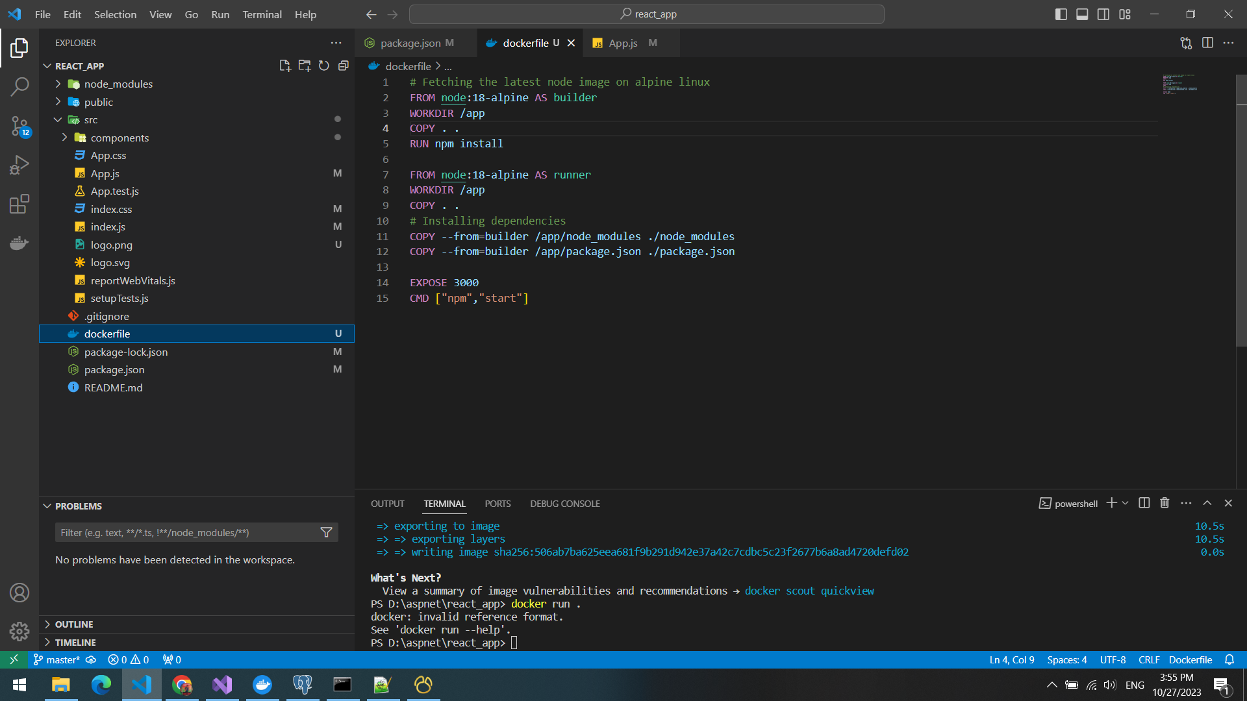Open Docker view in activity bar
This screenshot has height=701, width=1247.
[19, 243]
